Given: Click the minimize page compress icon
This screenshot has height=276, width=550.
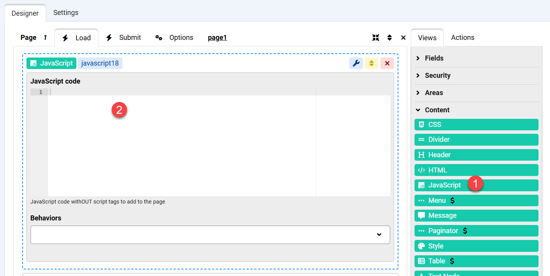Looking at the screenshot, I should (x=376, y=38).
